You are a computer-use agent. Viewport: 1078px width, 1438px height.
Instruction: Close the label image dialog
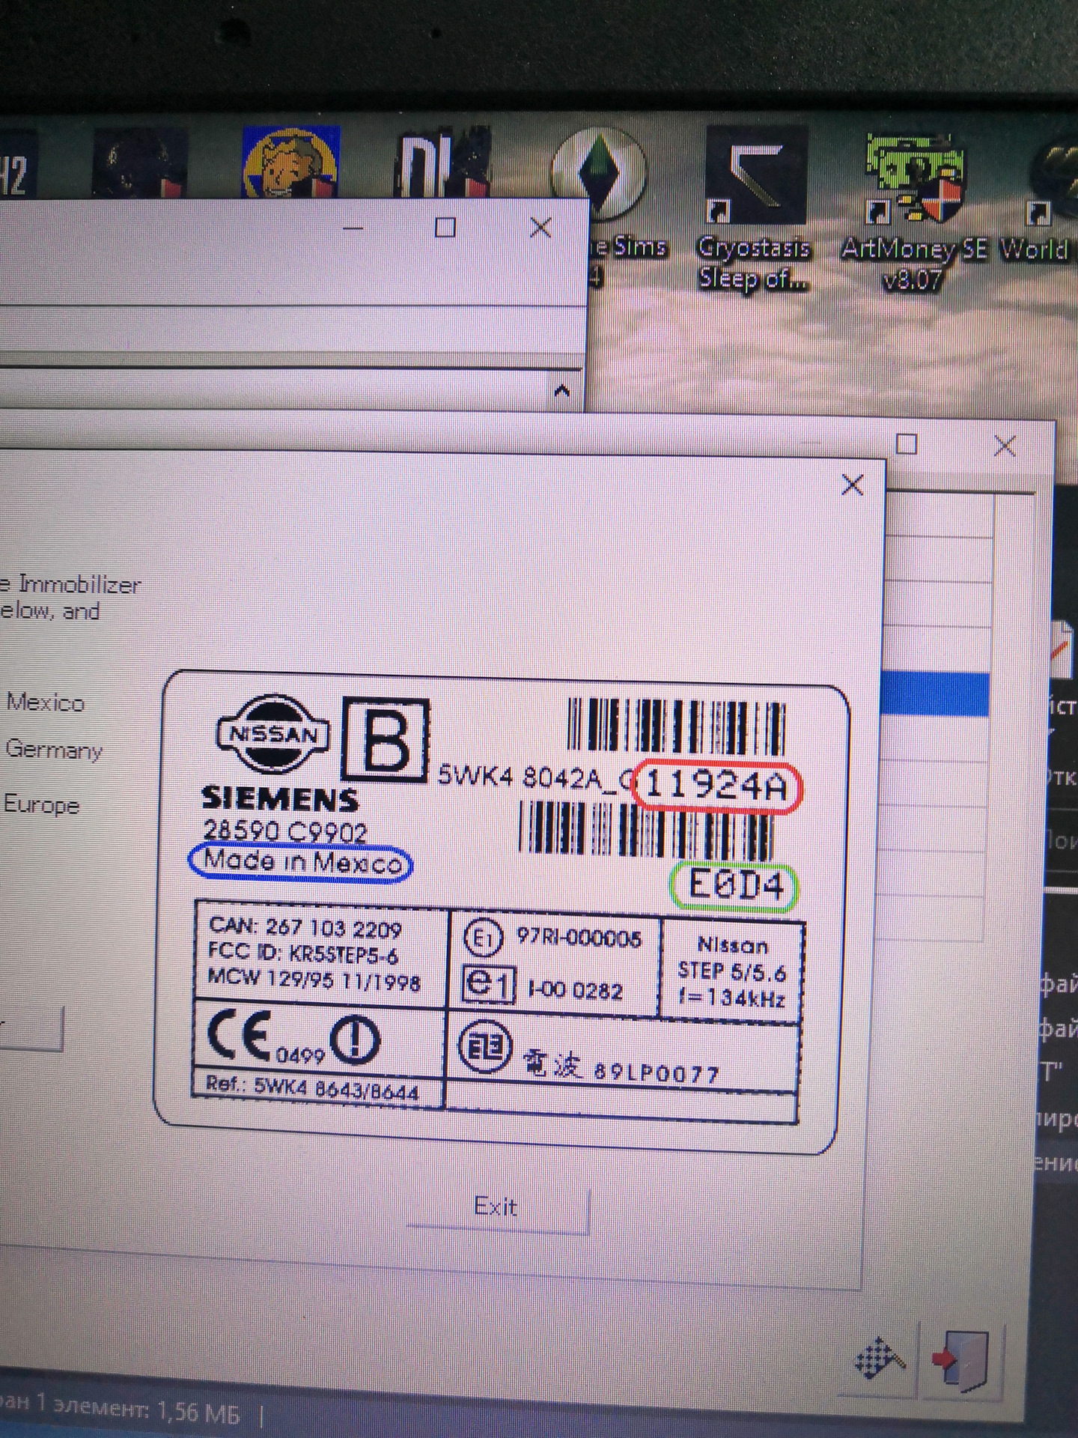click(x=852, y=485)
